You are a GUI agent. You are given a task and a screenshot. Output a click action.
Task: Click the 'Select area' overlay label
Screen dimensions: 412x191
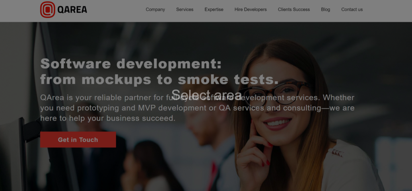[206, 94]
